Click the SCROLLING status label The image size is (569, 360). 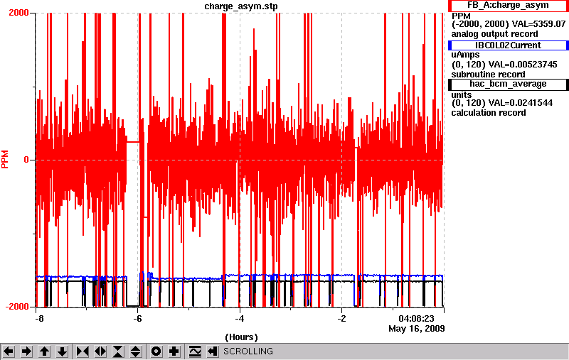(x=248, y=351)
